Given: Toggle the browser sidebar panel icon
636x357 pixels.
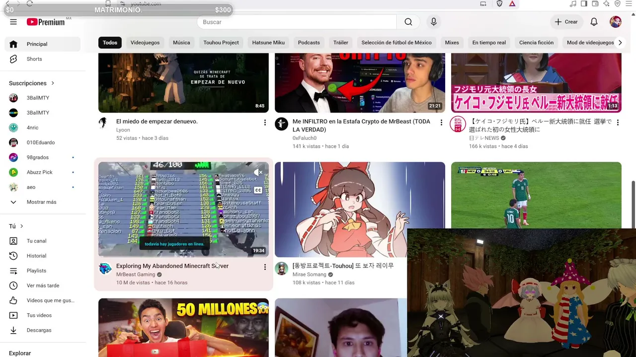Looking at the screenshot, I should pos(584,3).
